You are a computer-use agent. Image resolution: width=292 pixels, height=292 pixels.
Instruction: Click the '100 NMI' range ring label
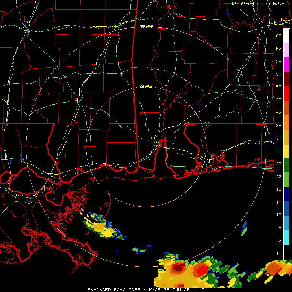point(146,27)
